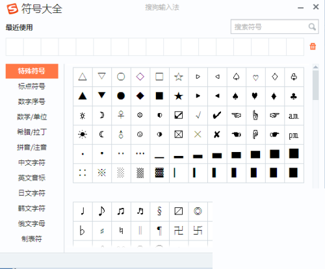The height and width of the screenshot is (269, 325).
Task: Select the 拼音/注音 category
Action: tap(32, 147)
